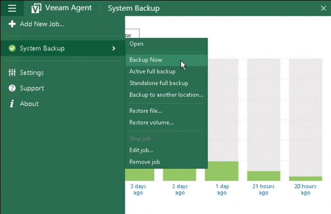
Task: Click the Veeam Agent logo icon
Action: [x=36, y=9]
